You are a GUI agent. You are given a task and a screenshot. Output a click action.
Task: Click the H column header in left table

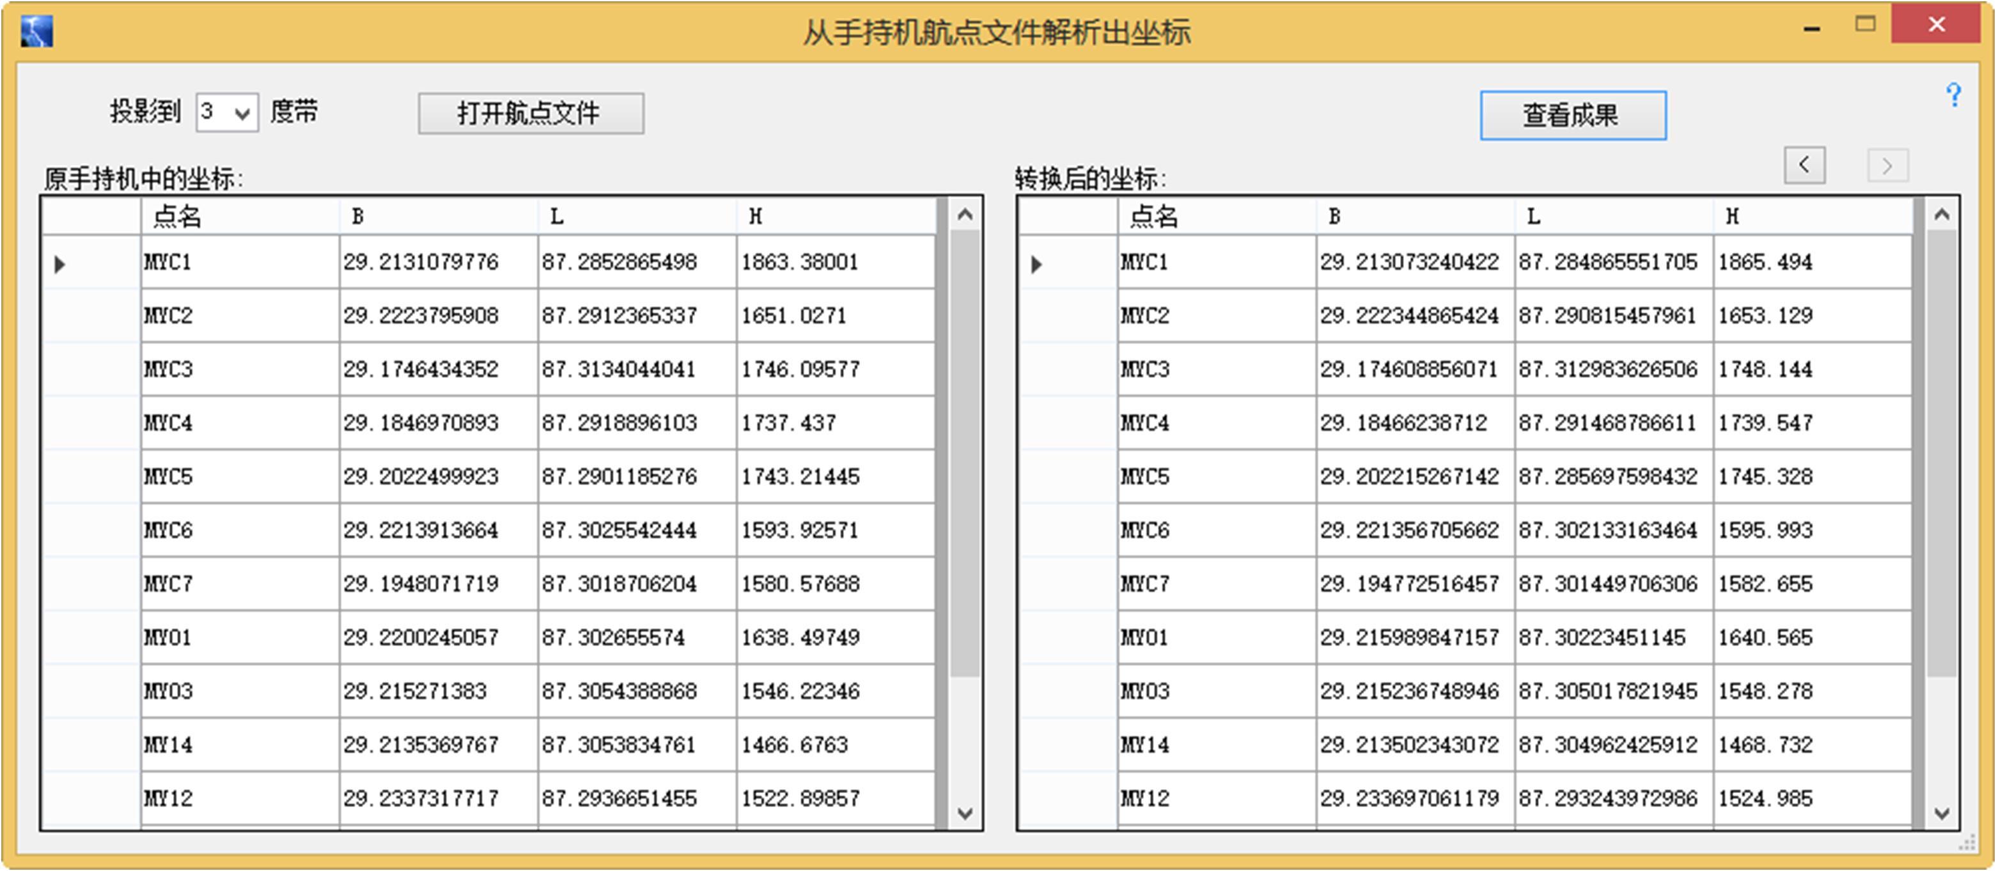tap(836, 216)
